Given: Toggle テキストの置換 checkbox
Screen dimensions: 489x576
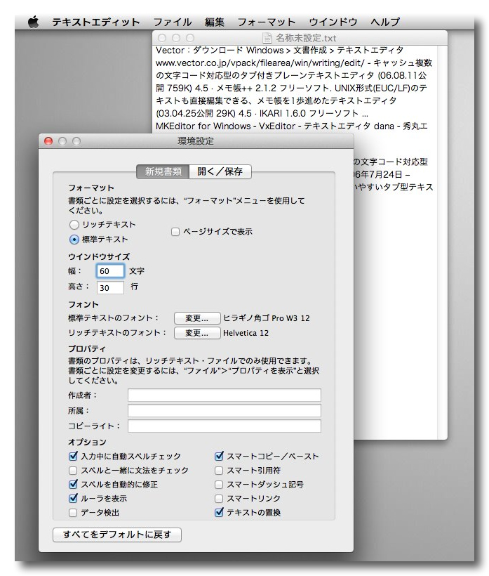Looking at the screenshot, I should 219,512.
